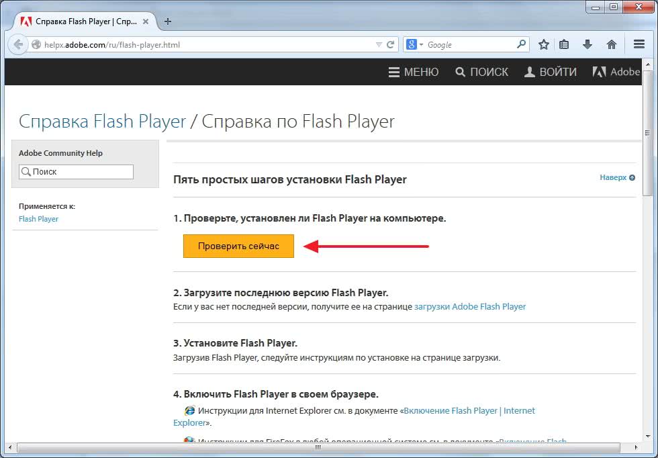Click ВОЙТИ to sign in
The image size is (658, 458).
point(550,73)
